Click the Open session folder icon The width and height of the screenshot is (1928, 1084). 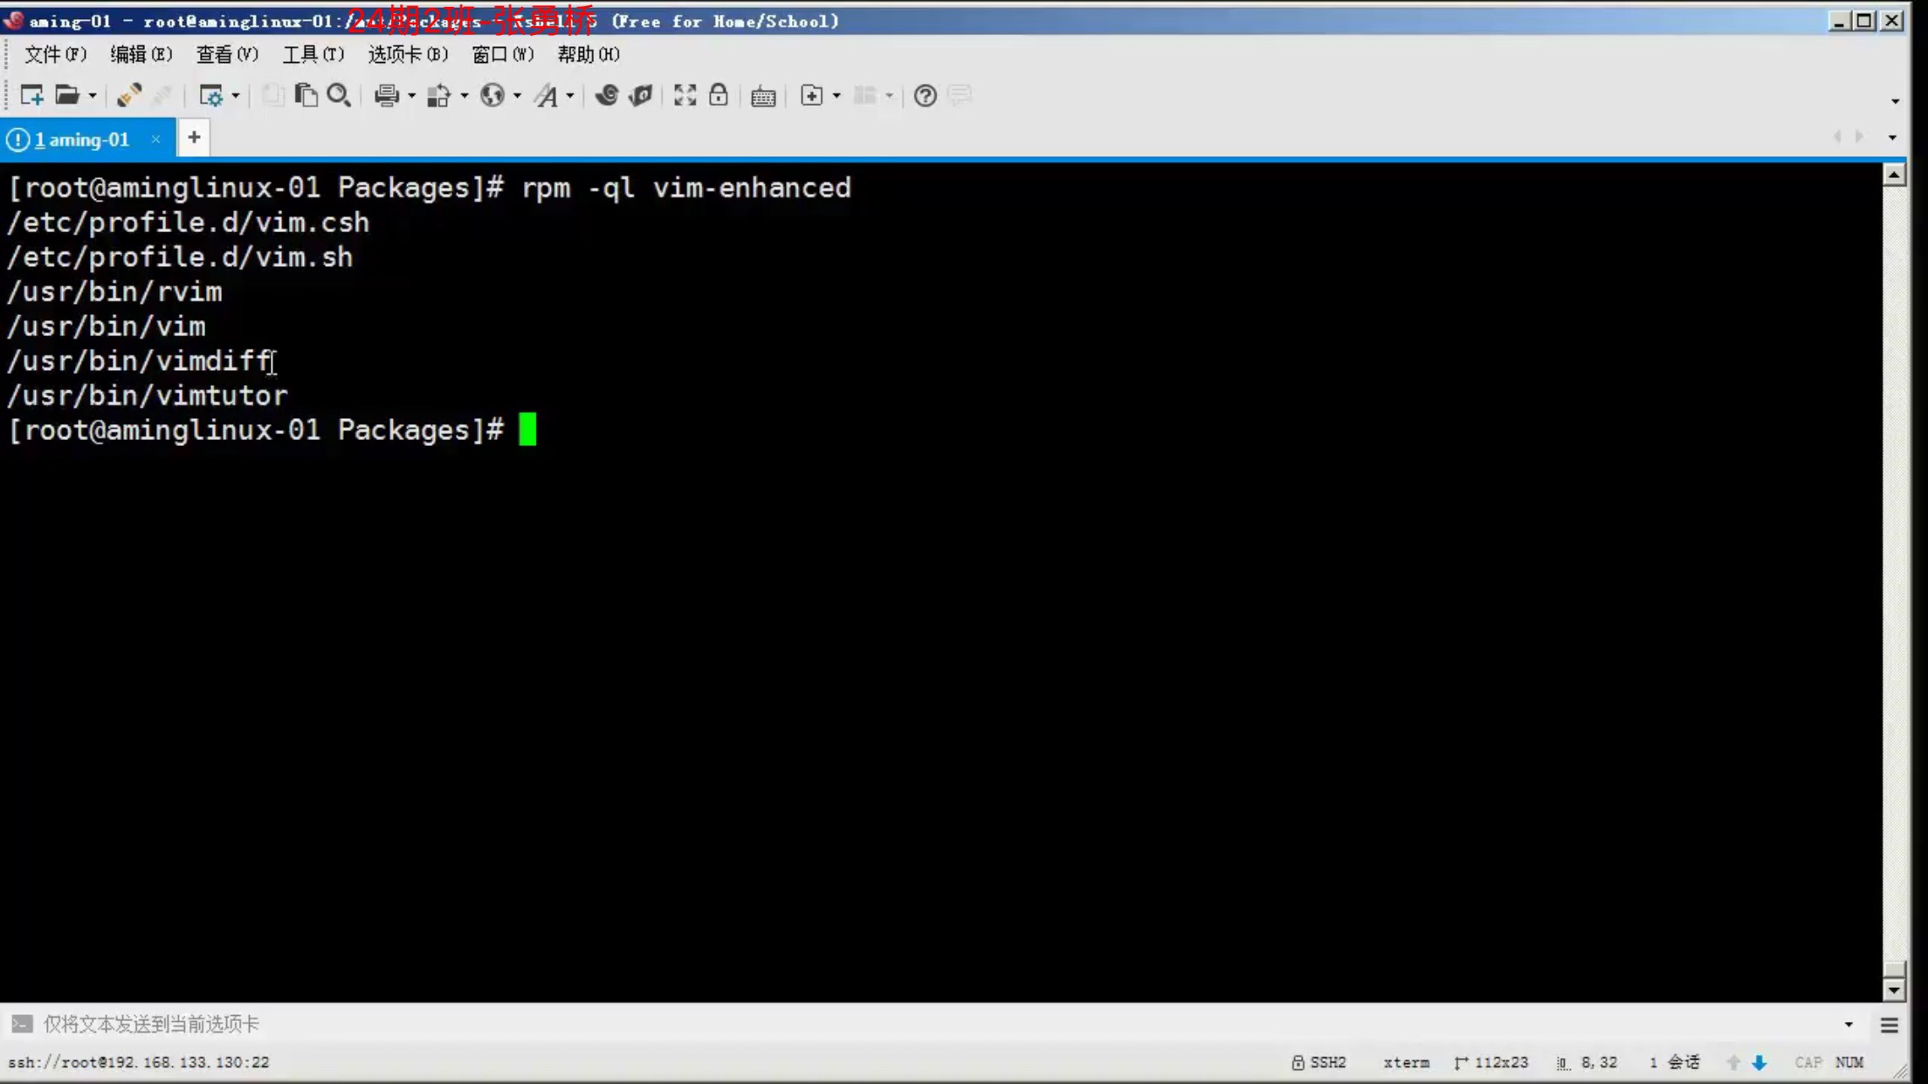click(x=67, y=95)
